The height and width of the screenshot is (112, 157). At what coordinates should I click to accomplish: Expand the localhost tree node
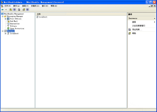[x=5, y=33]
